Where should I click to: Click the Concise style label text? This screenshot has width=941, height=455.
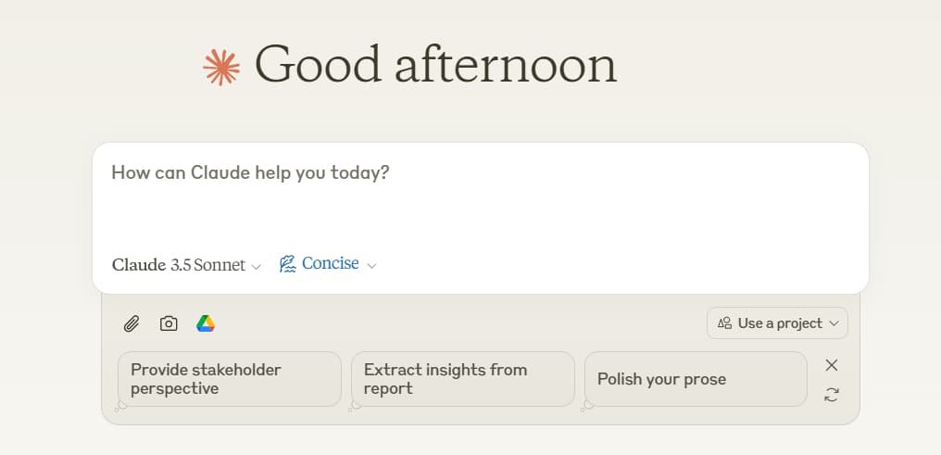coord(330,264)
